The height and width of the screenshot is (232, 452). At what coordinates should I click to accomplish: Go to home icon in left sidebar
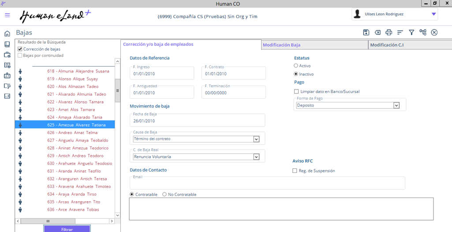point(7,34)
